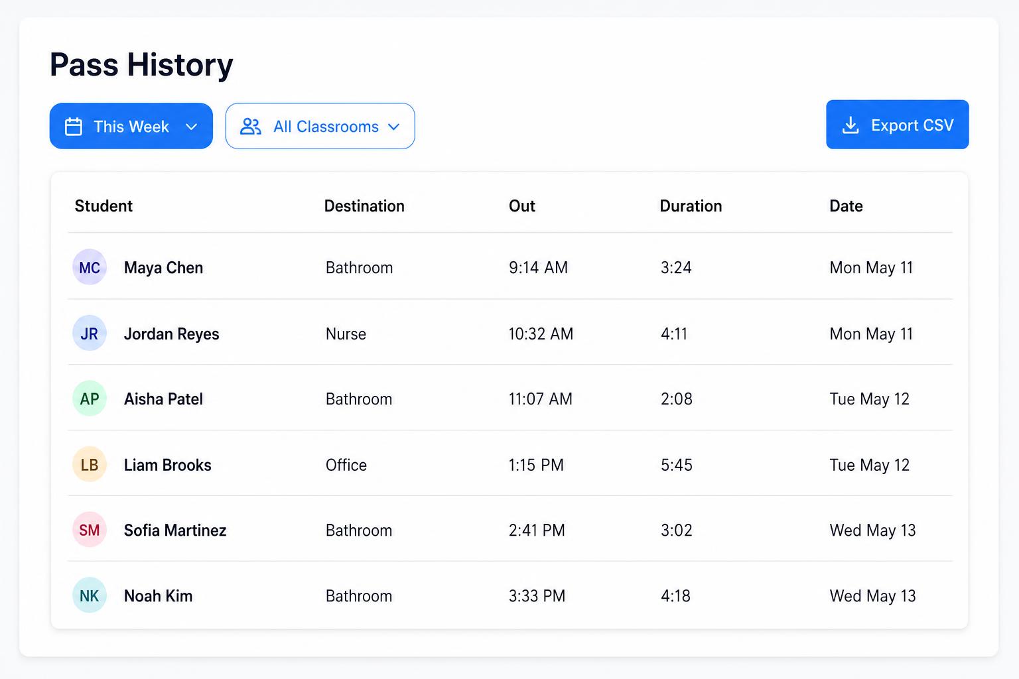
Task: Click the 3:33 PM out time
Action: [x=537, y=596]
